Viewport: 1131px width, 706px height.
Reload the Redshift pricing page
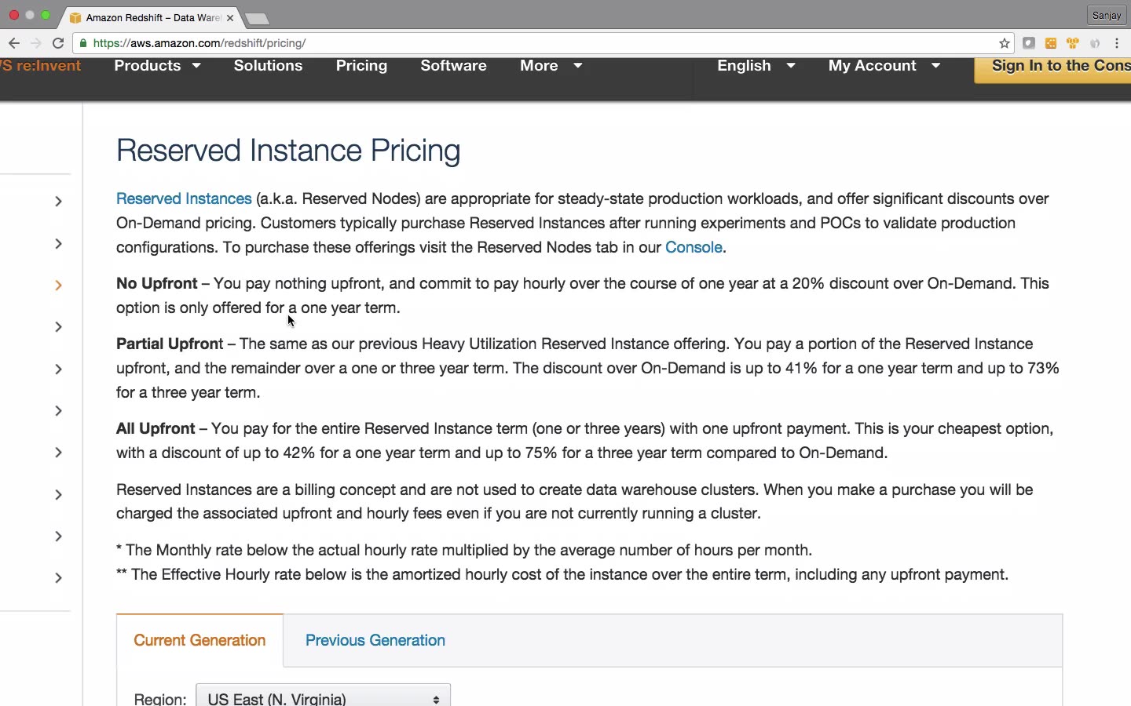point(58,43)
